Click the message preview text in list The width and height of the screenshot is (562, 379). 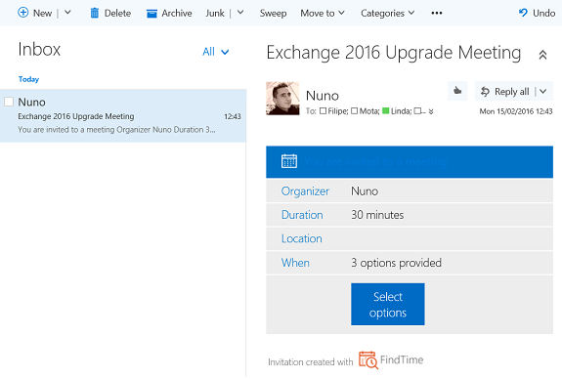(116, 130)
